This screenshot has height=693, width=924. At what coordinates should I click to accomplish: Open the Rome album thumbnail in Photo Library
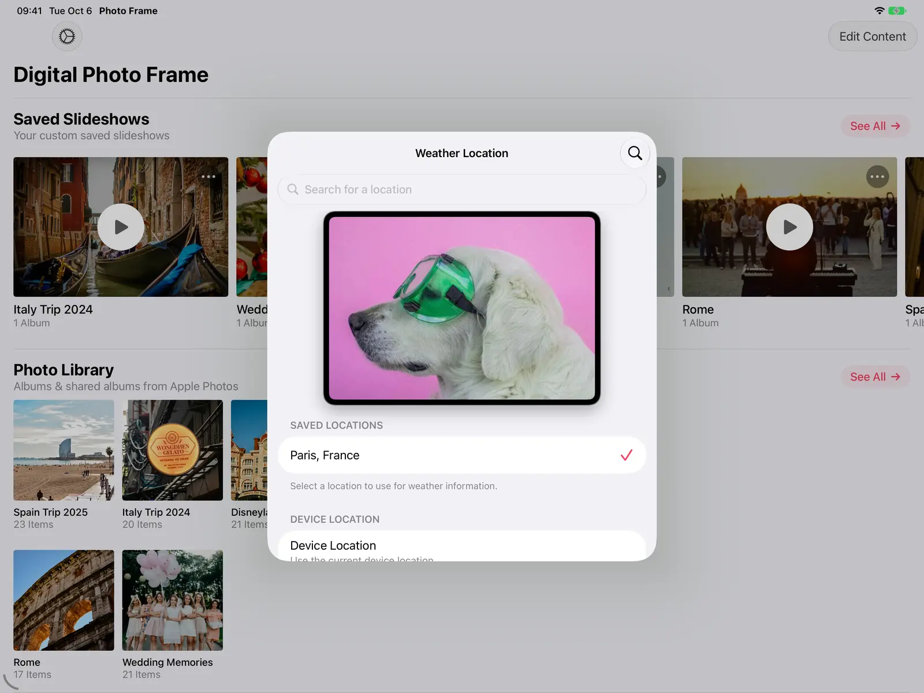[64, 601]
